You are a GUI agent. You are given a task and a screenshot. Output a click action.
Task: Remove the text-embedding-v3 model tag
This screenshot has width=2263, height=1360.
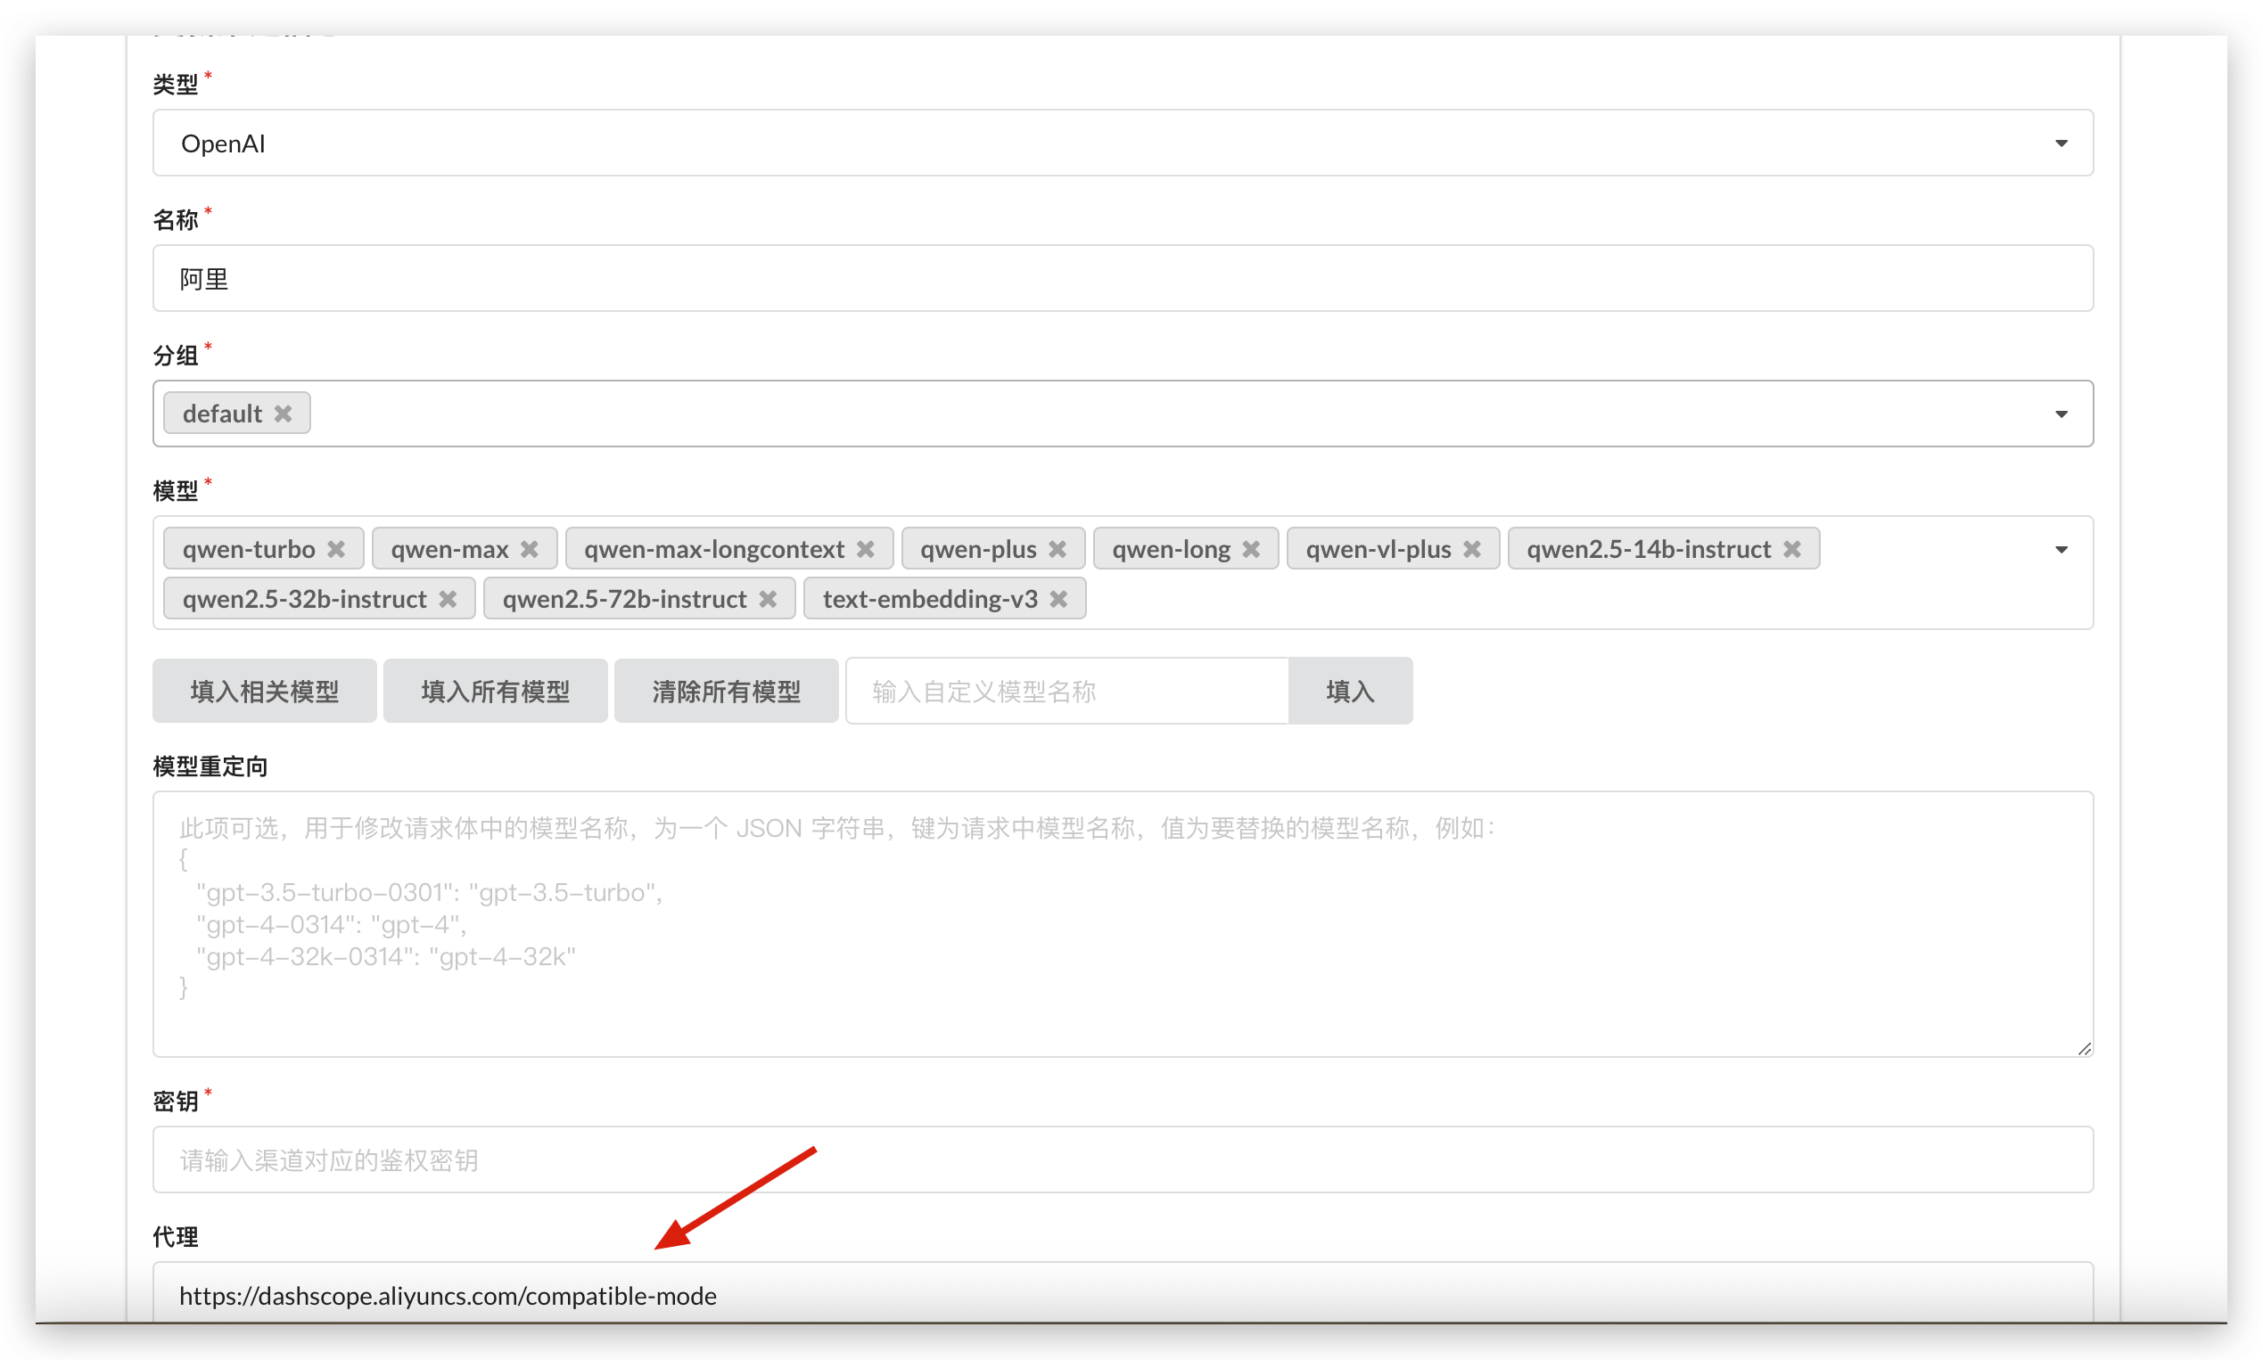[x=1058, y=600]
